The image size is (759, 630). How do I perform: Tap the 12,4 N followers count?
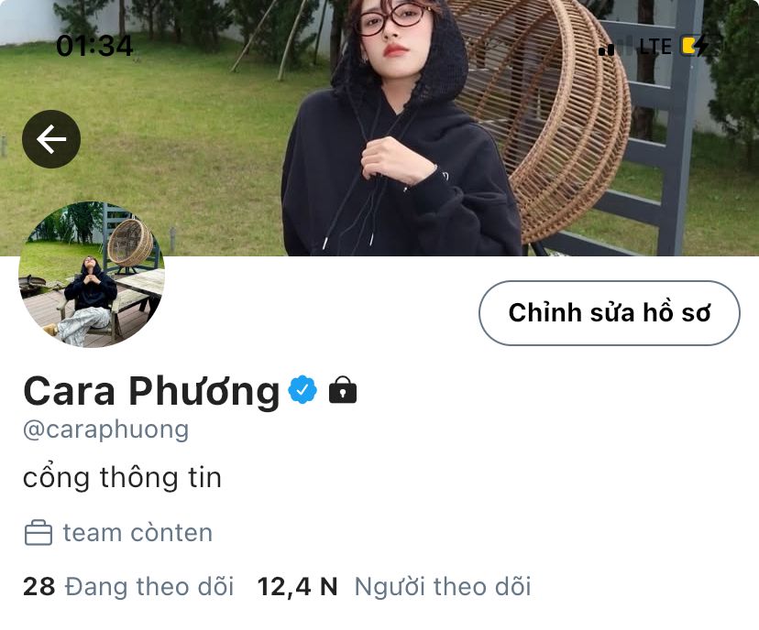pos(297,586)
